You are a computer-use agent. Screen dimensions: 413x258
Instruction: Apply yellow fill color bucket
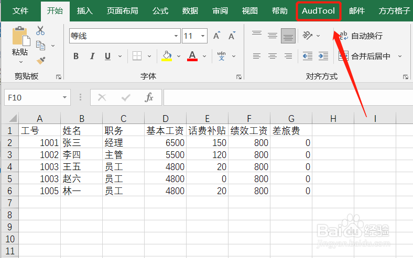[167, 56]
